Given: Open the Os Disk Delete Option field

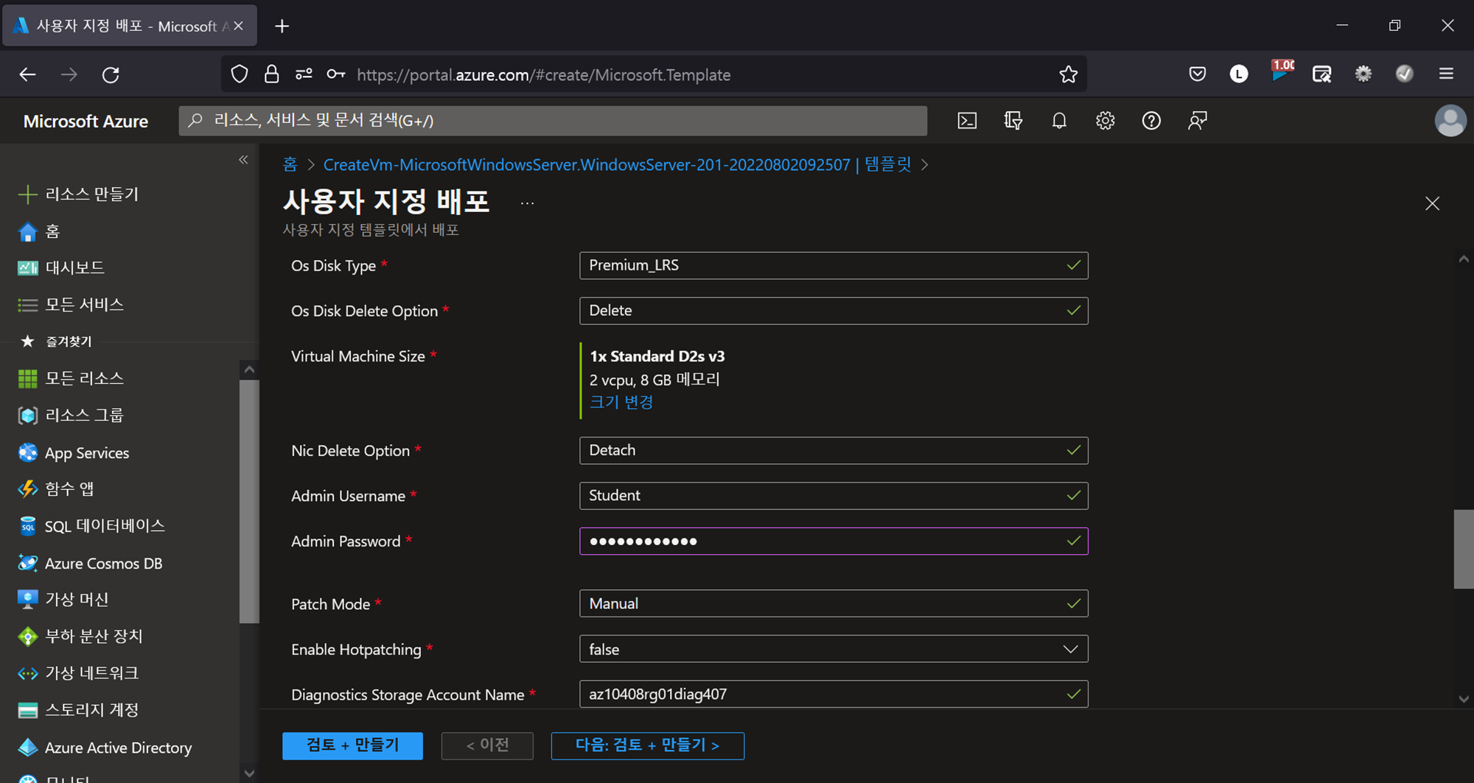Looking at the screenshot, I should 834,311.
